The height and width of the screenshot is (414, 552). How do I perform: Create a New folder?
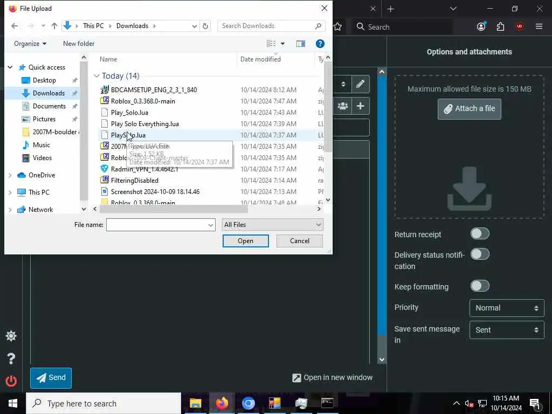coord(79,44)
